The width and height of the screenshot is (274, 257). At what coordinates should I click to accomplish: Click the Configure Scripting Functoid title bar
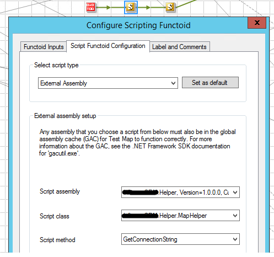click(138, 25)
